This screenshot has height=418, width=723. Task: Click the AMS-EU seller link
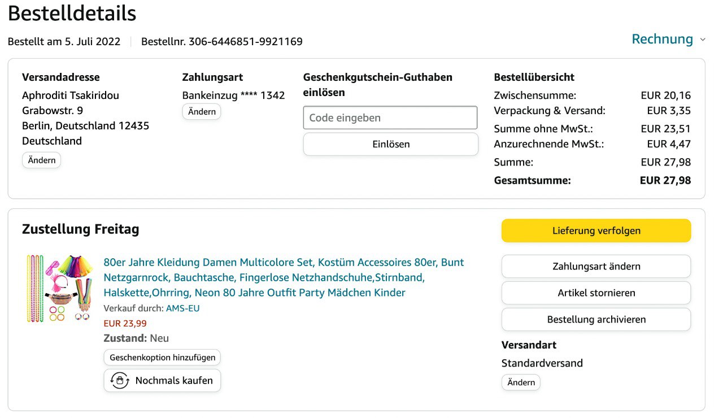click(x=182, y=308)
